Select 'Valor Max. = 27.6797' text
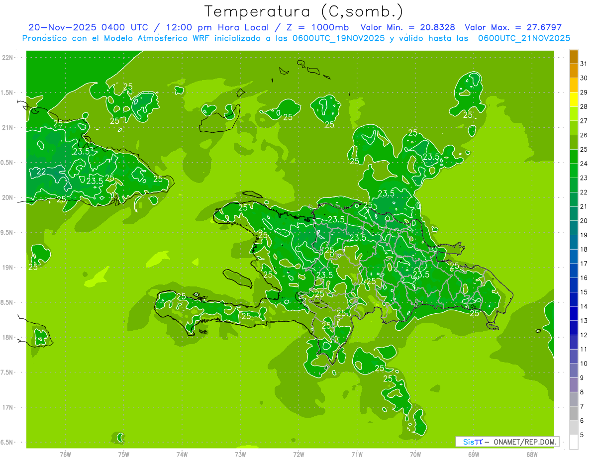Image resolution: width=597 pixels, height=461 pixels. pyautogui.click(x=513, y=27)
